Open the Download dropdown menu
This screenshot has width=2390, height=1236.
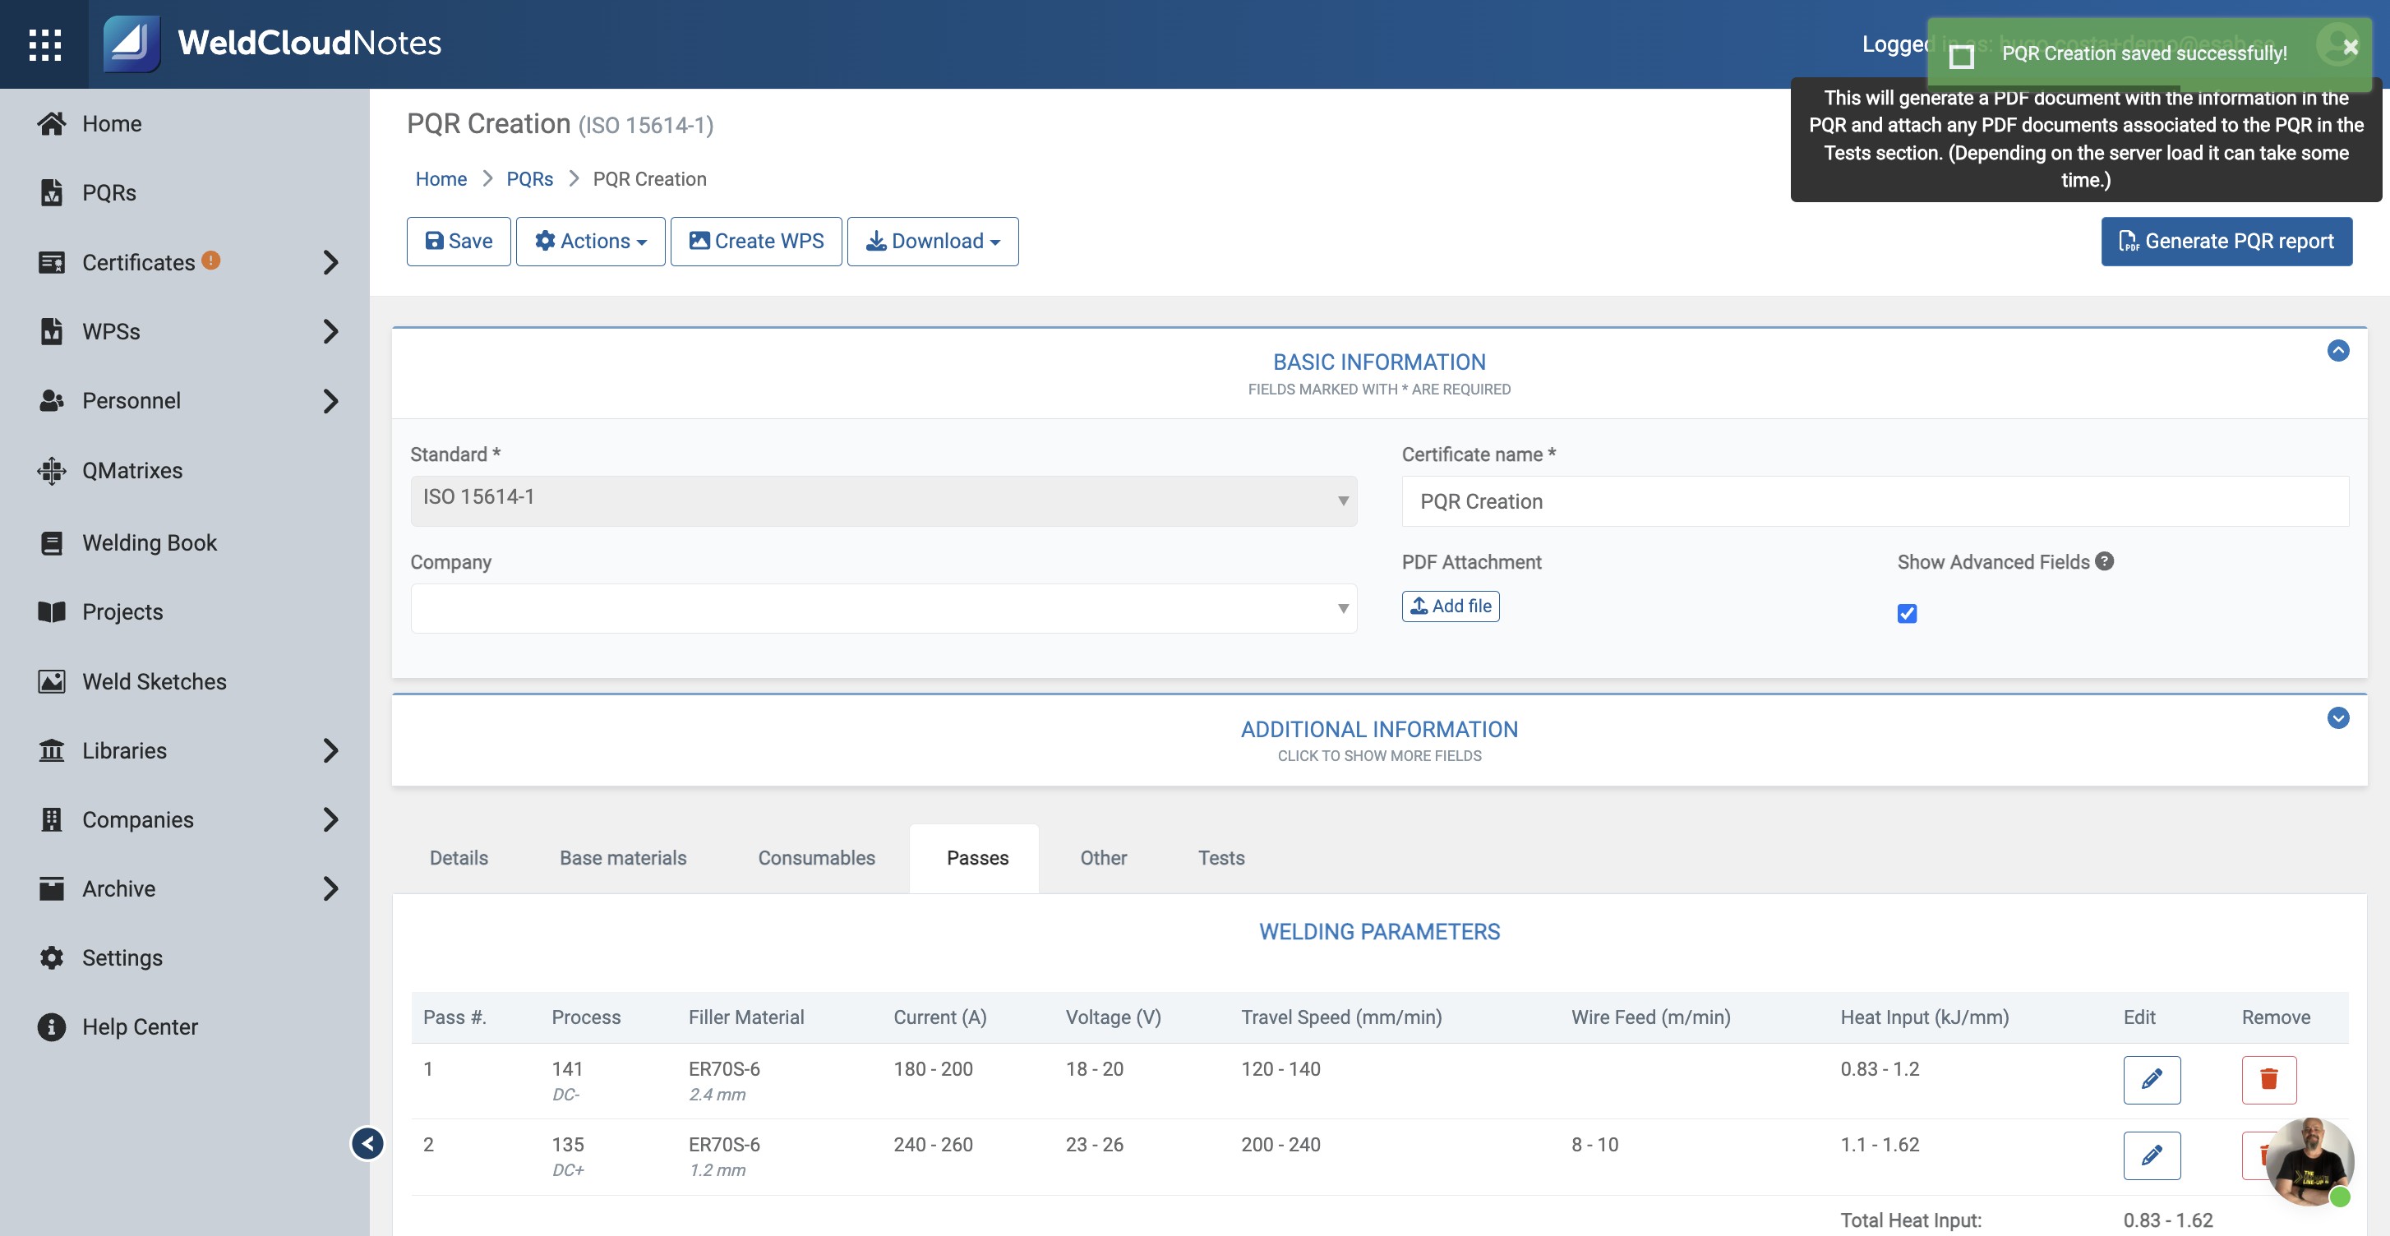[x=933, y=242]
